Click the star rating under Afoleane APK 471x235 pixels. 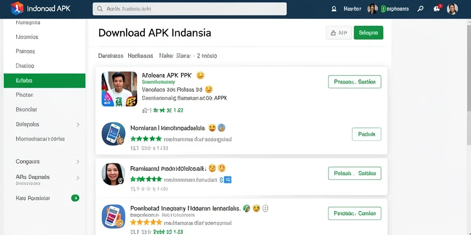[162, 110]
